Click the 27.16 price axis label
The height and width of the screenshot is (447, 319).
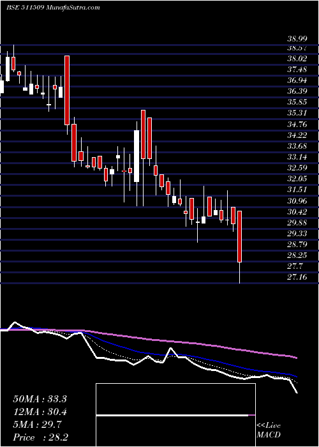point(297,277)
